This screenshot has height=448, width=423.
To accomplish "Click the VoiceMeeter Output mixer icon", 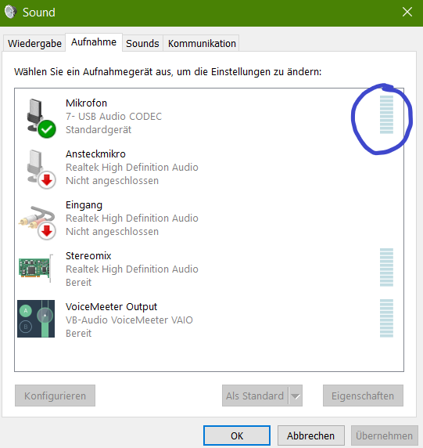I will (36, 319).
